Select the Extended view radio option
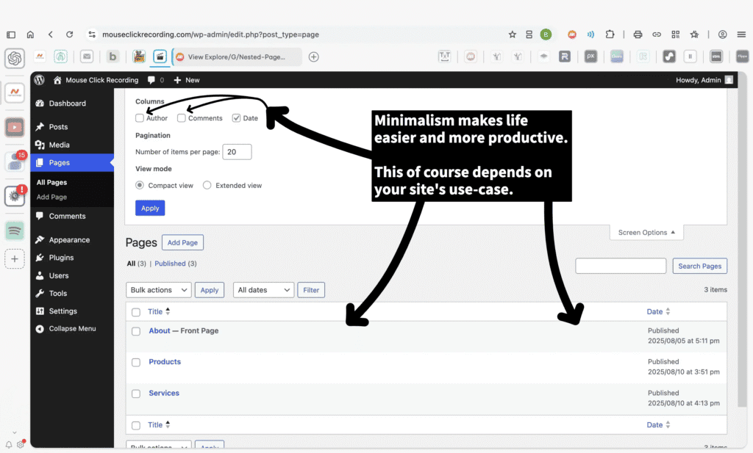The image size is (753, 453). [x=207, y=186]
